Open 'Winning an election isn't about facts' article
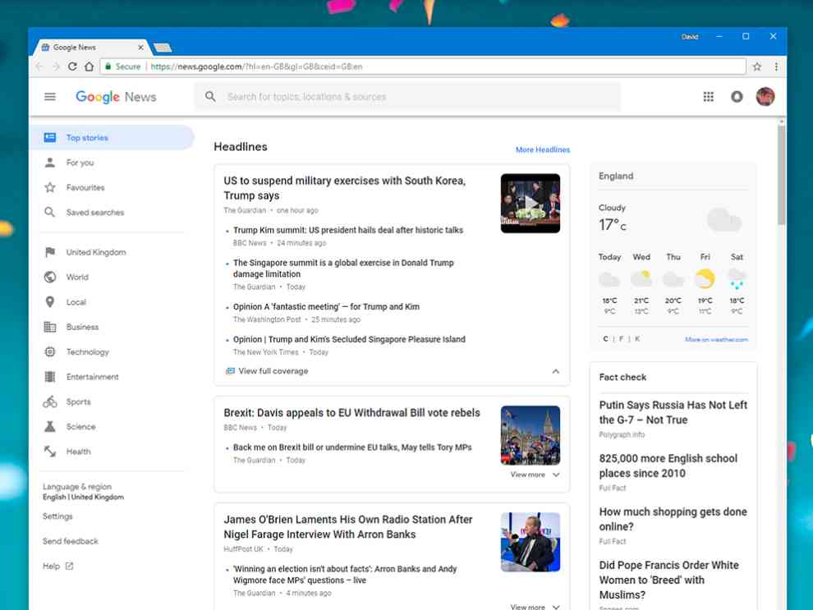This screenshot has height=610, width=813. point(345,574)
